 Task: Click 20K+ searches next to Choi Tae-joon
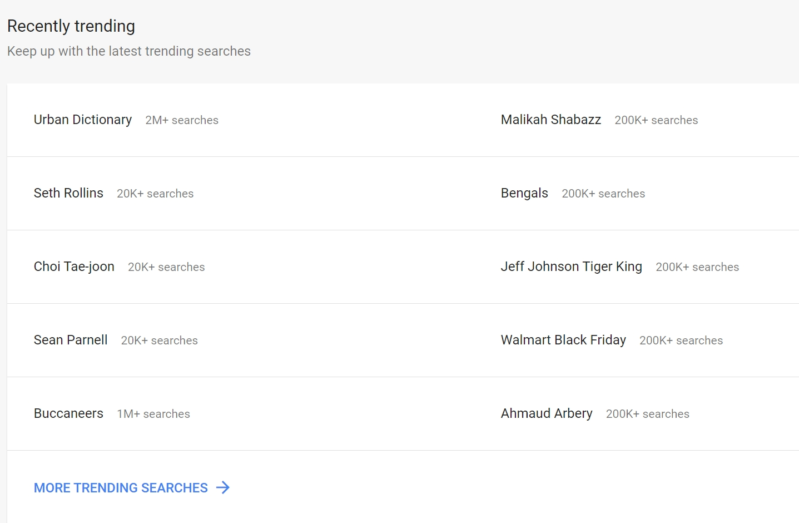[166, 267]
